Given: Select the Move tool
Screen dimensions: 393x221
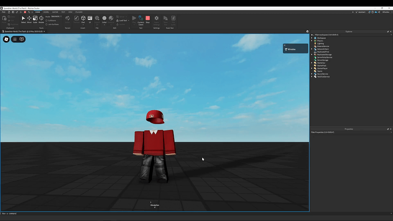Looking at the screenshot, I should click(x=29, y=18).
